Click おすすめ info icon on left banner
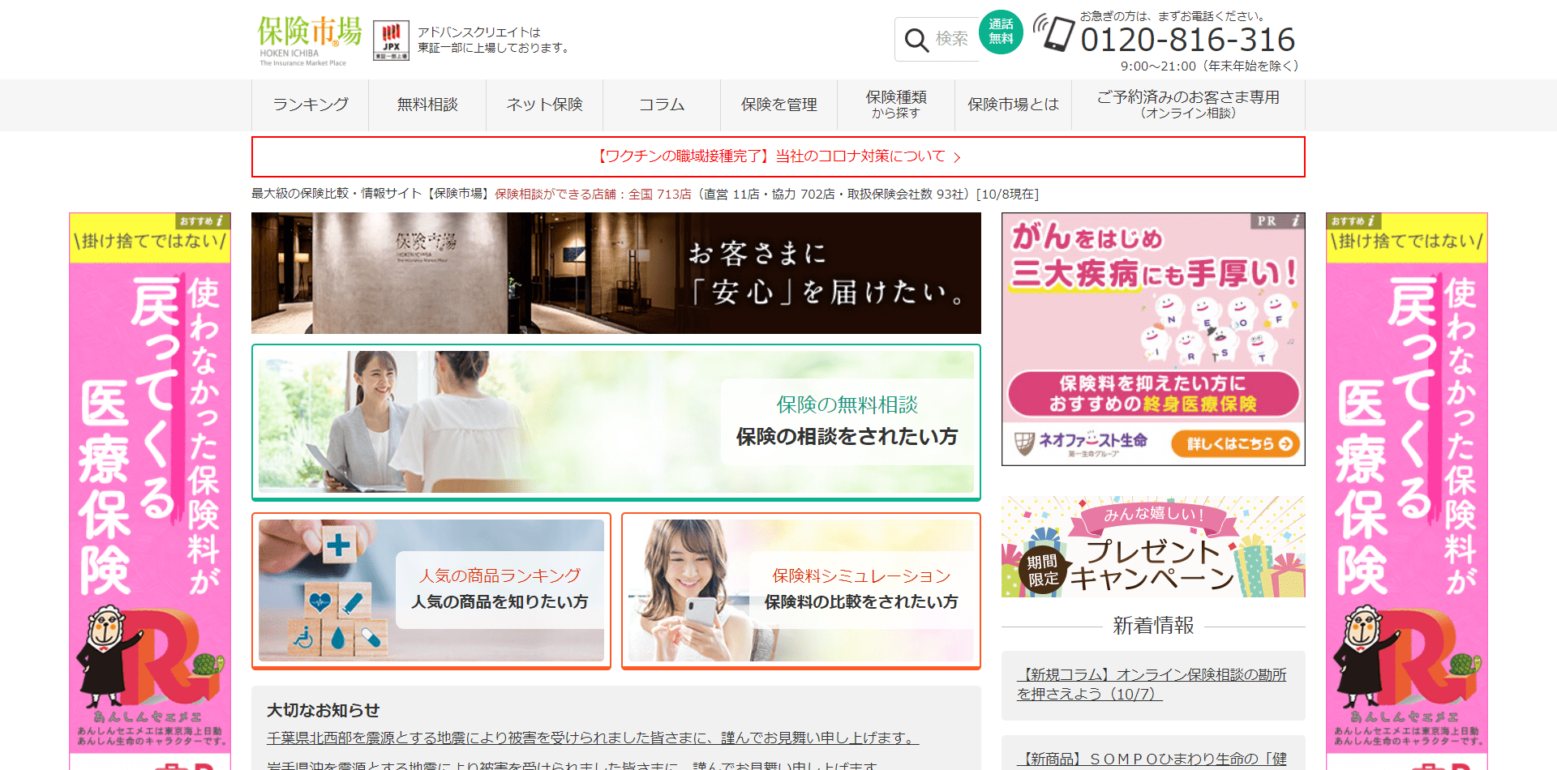The height and width of the screenshot is (770, 1557). [x=203, y=220]
